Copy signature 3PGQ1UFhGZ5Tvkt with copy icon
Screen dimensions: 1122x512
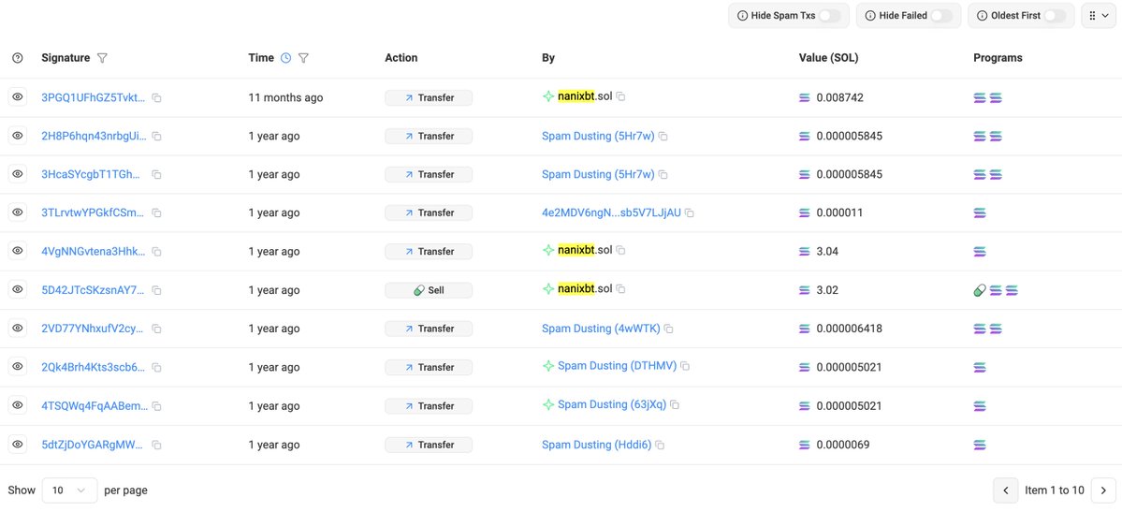tap(156, 98)
